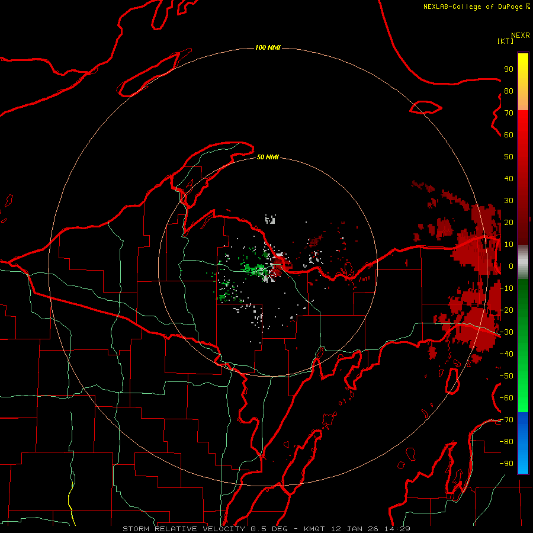Click the KMQT station identifier
533x533 pixels.
[x=314, y=529]
